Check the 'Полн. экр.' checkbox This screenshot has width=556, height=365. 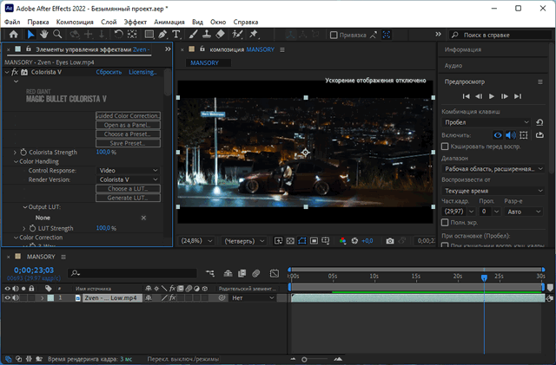[446, 223]
